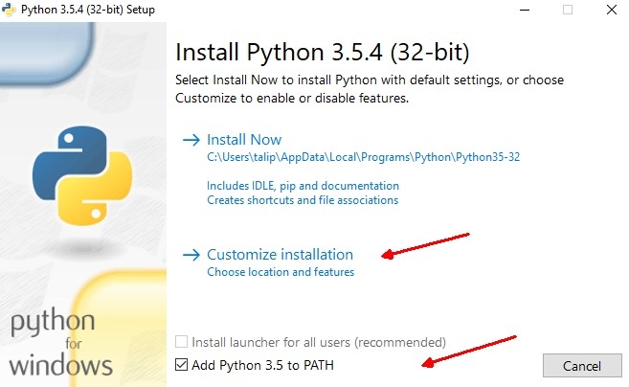Click the arrow icon beside Install Now

[191, 140]
